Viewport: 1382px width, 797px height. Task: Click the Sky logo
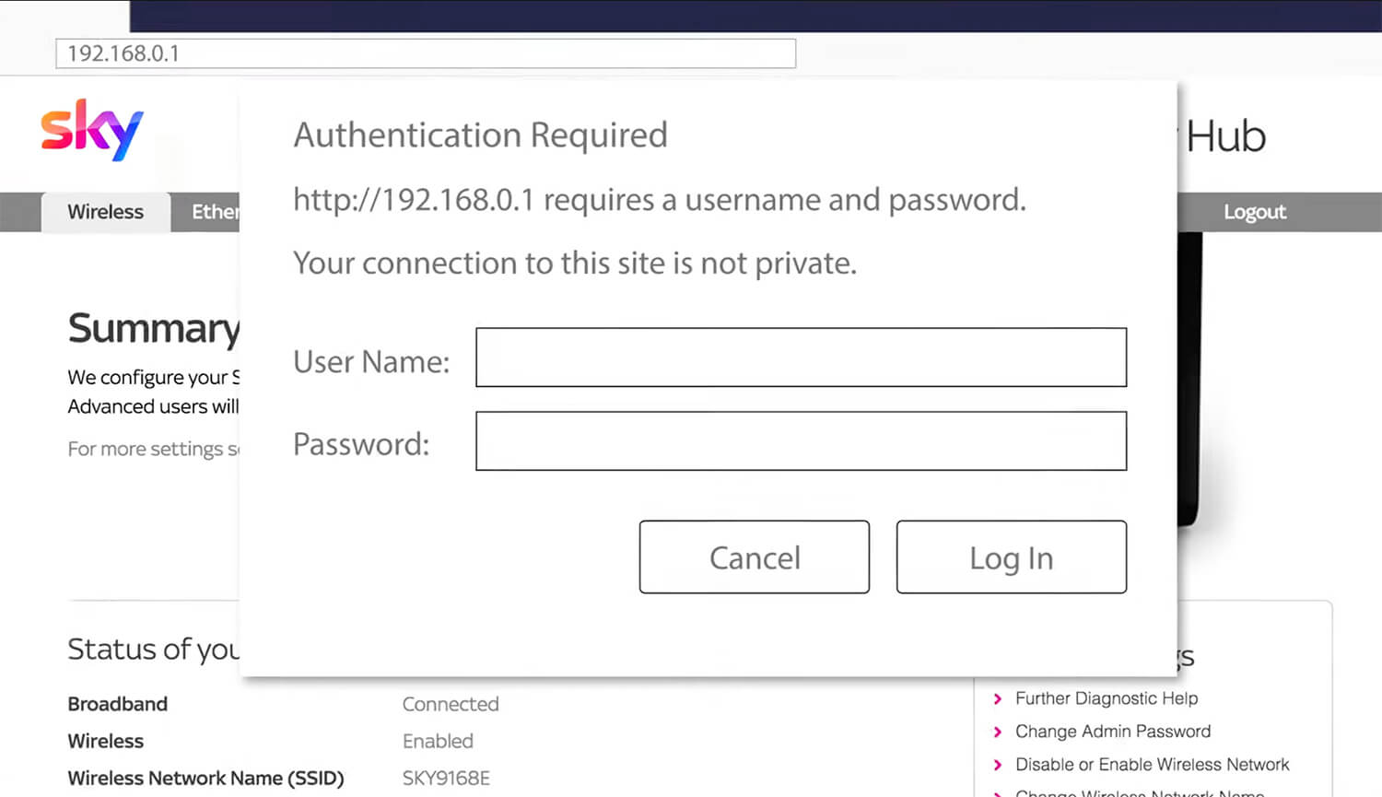[92, 129]
